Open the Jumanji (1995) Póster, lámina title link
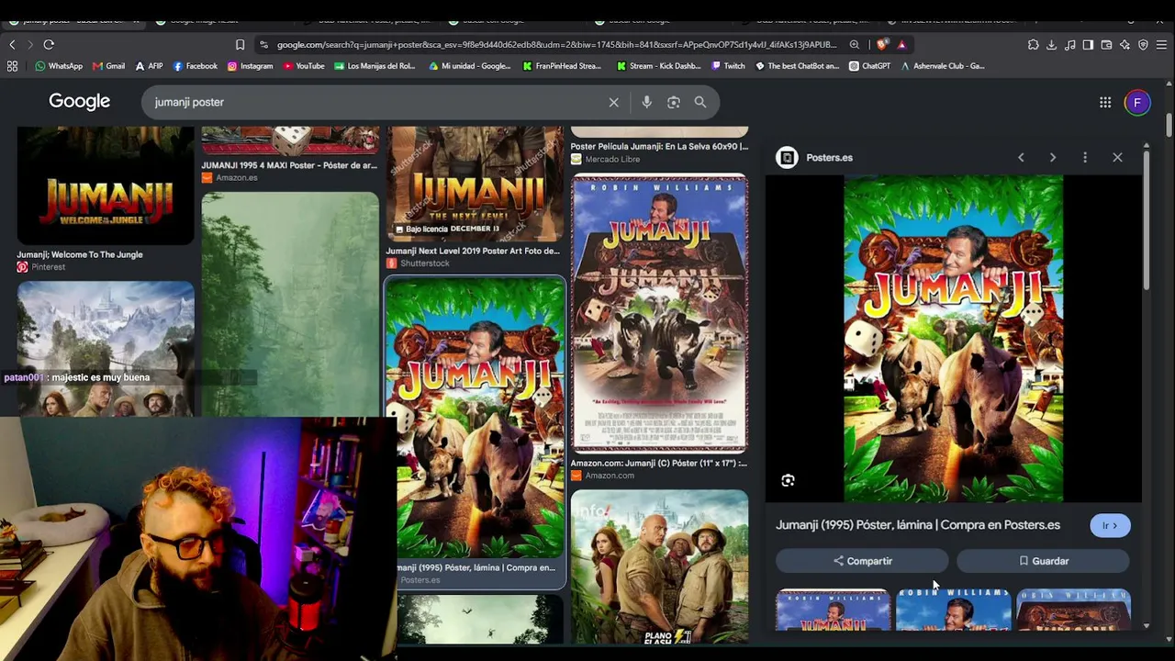The height and width of the screenshot is (661, 1175). (x=918, y=525)
